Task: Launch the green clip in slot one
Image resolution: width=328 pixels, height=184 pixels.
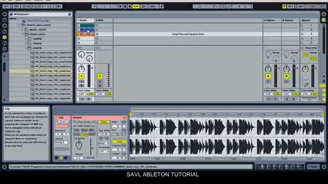Action: [79, 26]
